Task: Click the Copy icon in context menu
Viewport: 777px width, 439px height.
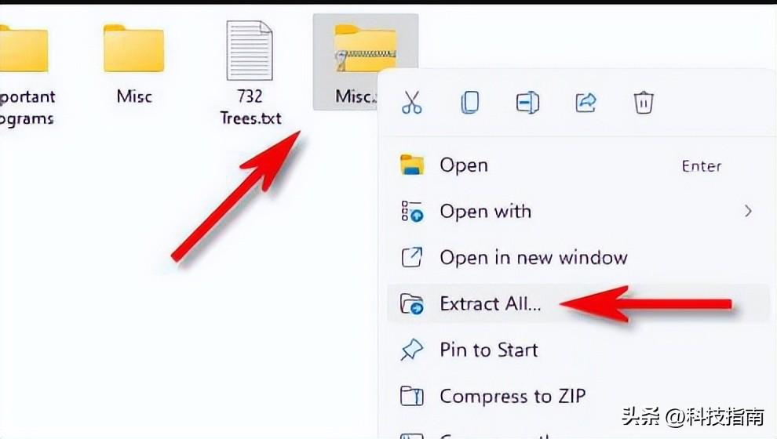Action: click(470, 103)
